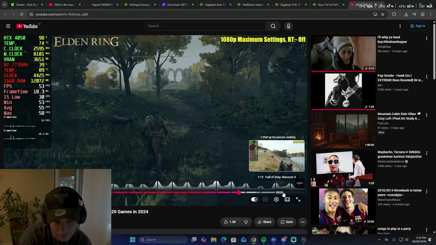The width and height of the screenshot is (436, 245).
Task: Bookmark this page with the star icon
Action: tap(383, 14)
